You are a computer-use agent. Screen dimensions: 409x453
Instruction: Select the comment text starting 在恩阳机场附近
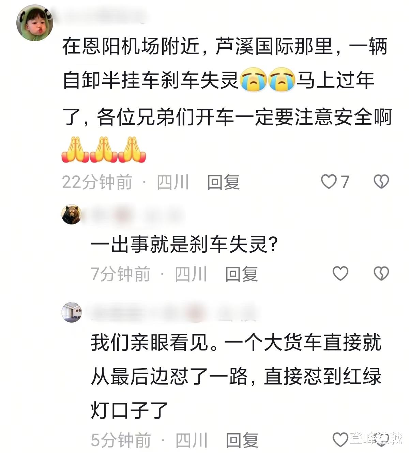pyautogui.click(x=227, y=81)
